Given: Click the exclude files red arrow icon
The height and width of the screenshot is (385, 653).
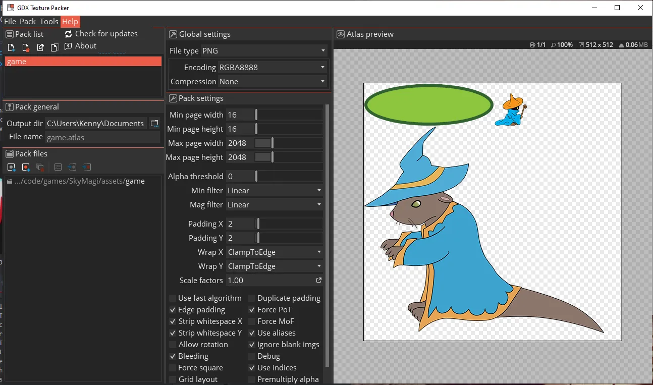Looking at the screenshot, I should click(x=87, y=167).
